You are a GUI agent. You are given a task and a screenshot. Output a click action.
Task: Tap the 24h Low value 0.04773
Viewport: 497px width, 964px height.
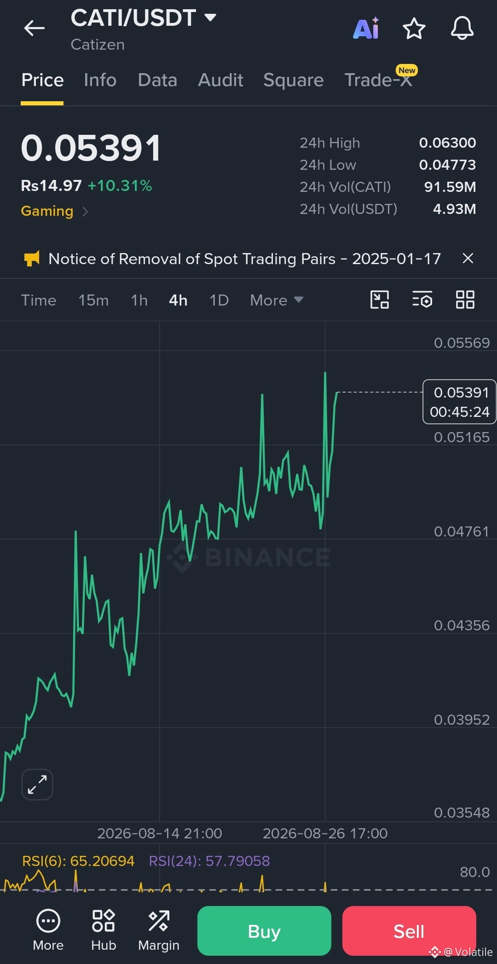click(x=447, y=165)
